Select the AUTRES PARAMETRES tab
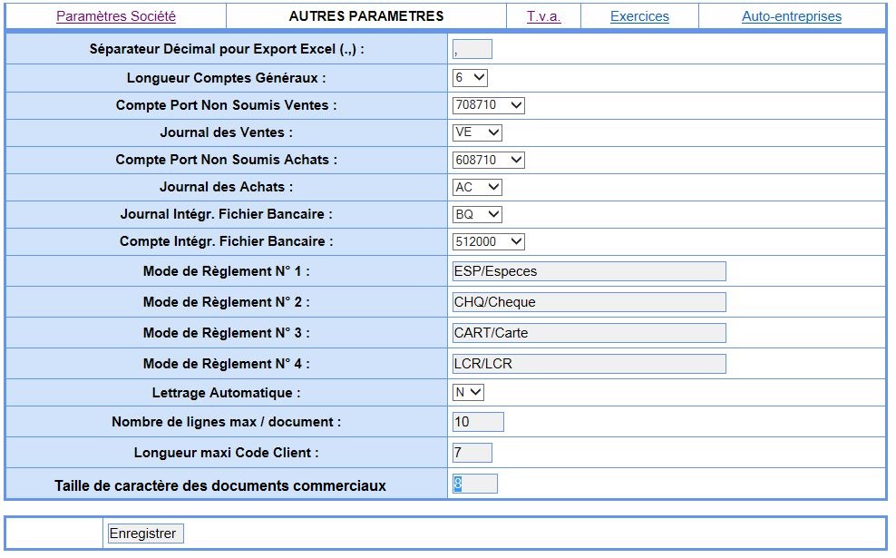Screen dimensions: 896x558 [365, 16]
